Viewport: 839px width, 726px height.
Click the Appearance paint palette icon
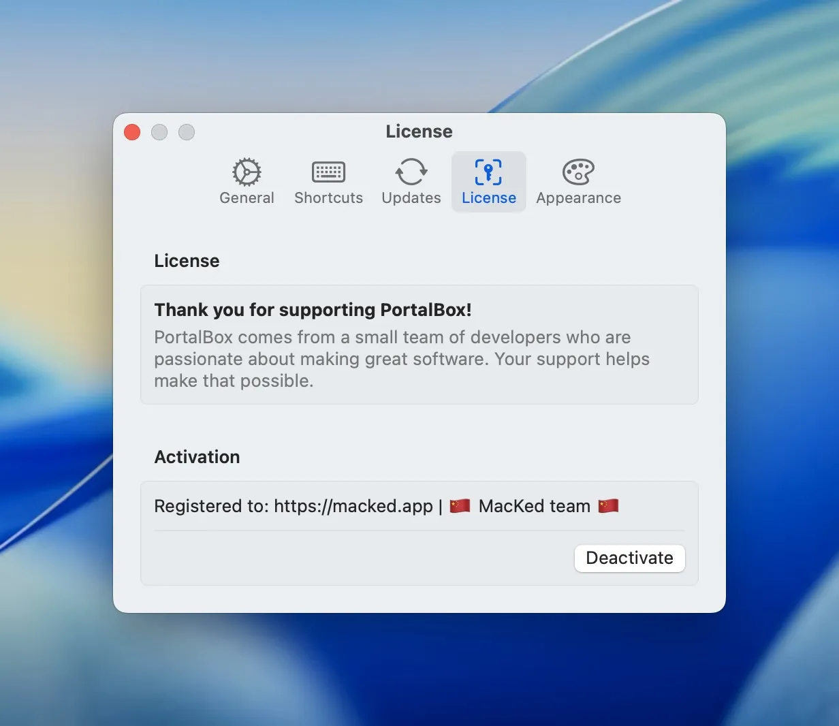578,172
